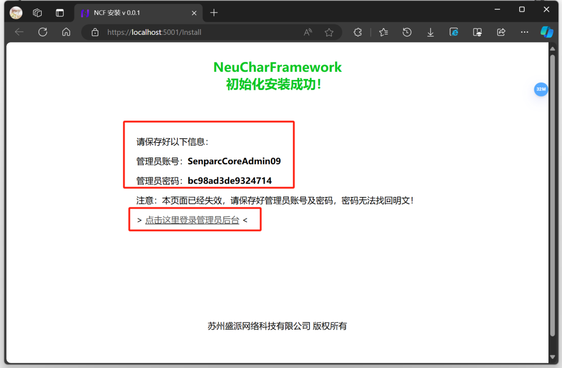Go back to the previous page
Viewport: 562px width, 368px height.
click(19, 32)
